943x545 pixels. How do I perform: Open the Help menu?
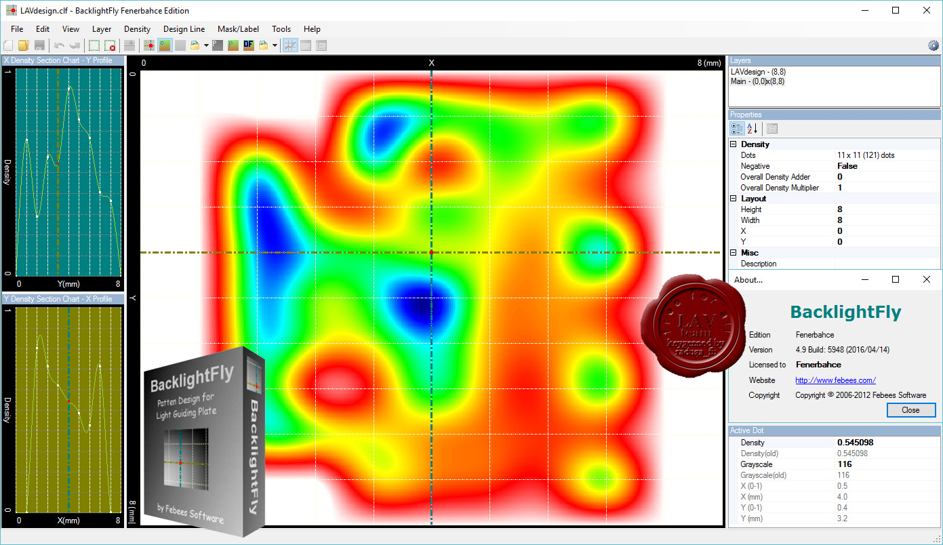click(312, 29)
